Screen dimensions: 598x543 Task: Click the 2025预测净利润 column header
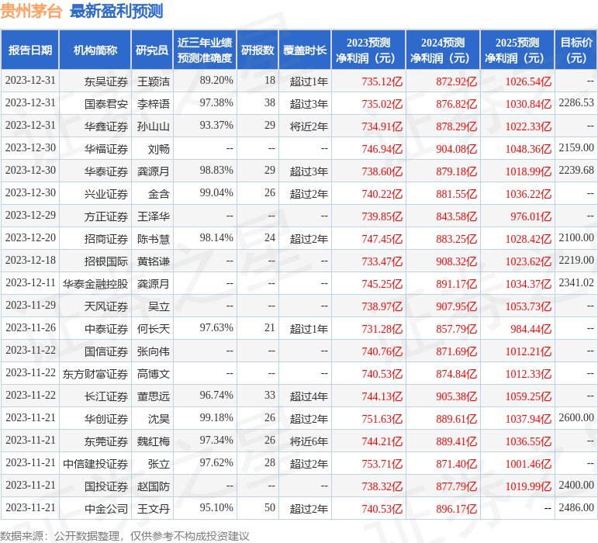517,50
